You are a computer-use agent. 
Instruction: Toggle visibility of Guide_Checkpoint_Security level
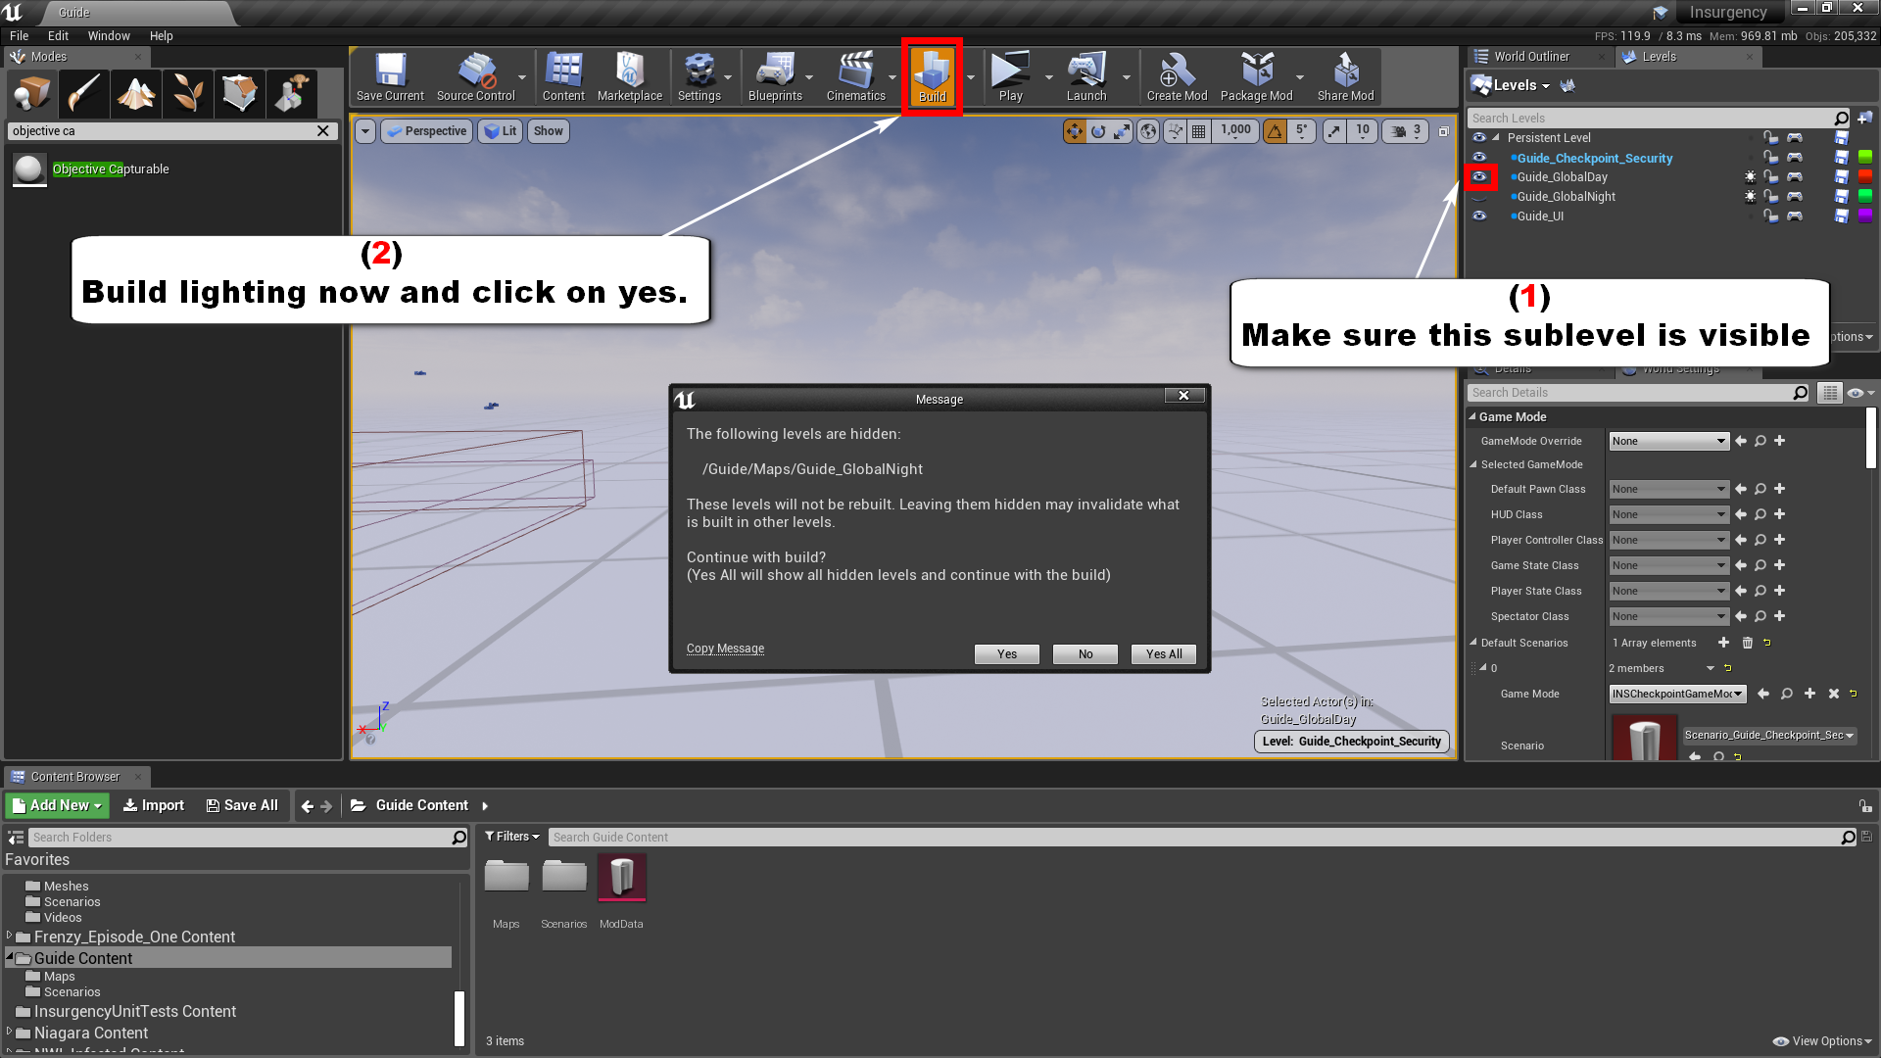pos(1479,158)
